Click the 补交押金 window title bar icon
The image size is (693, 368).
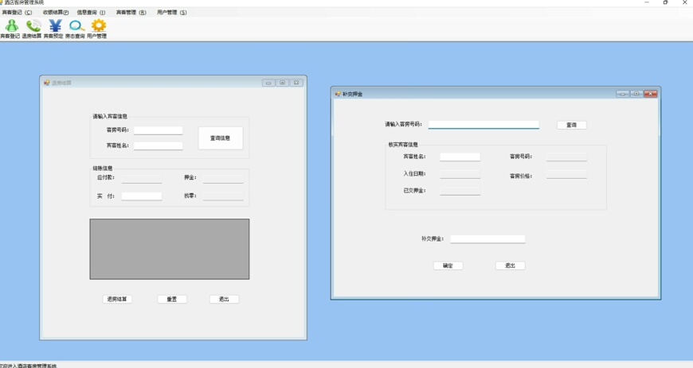coord(338,94)
